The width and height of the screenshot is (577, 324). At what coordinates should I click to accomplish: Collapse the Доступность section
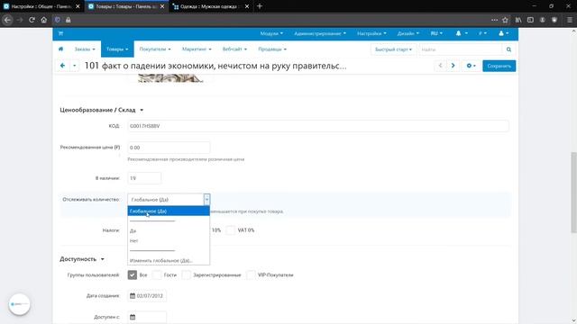(82, 259)
